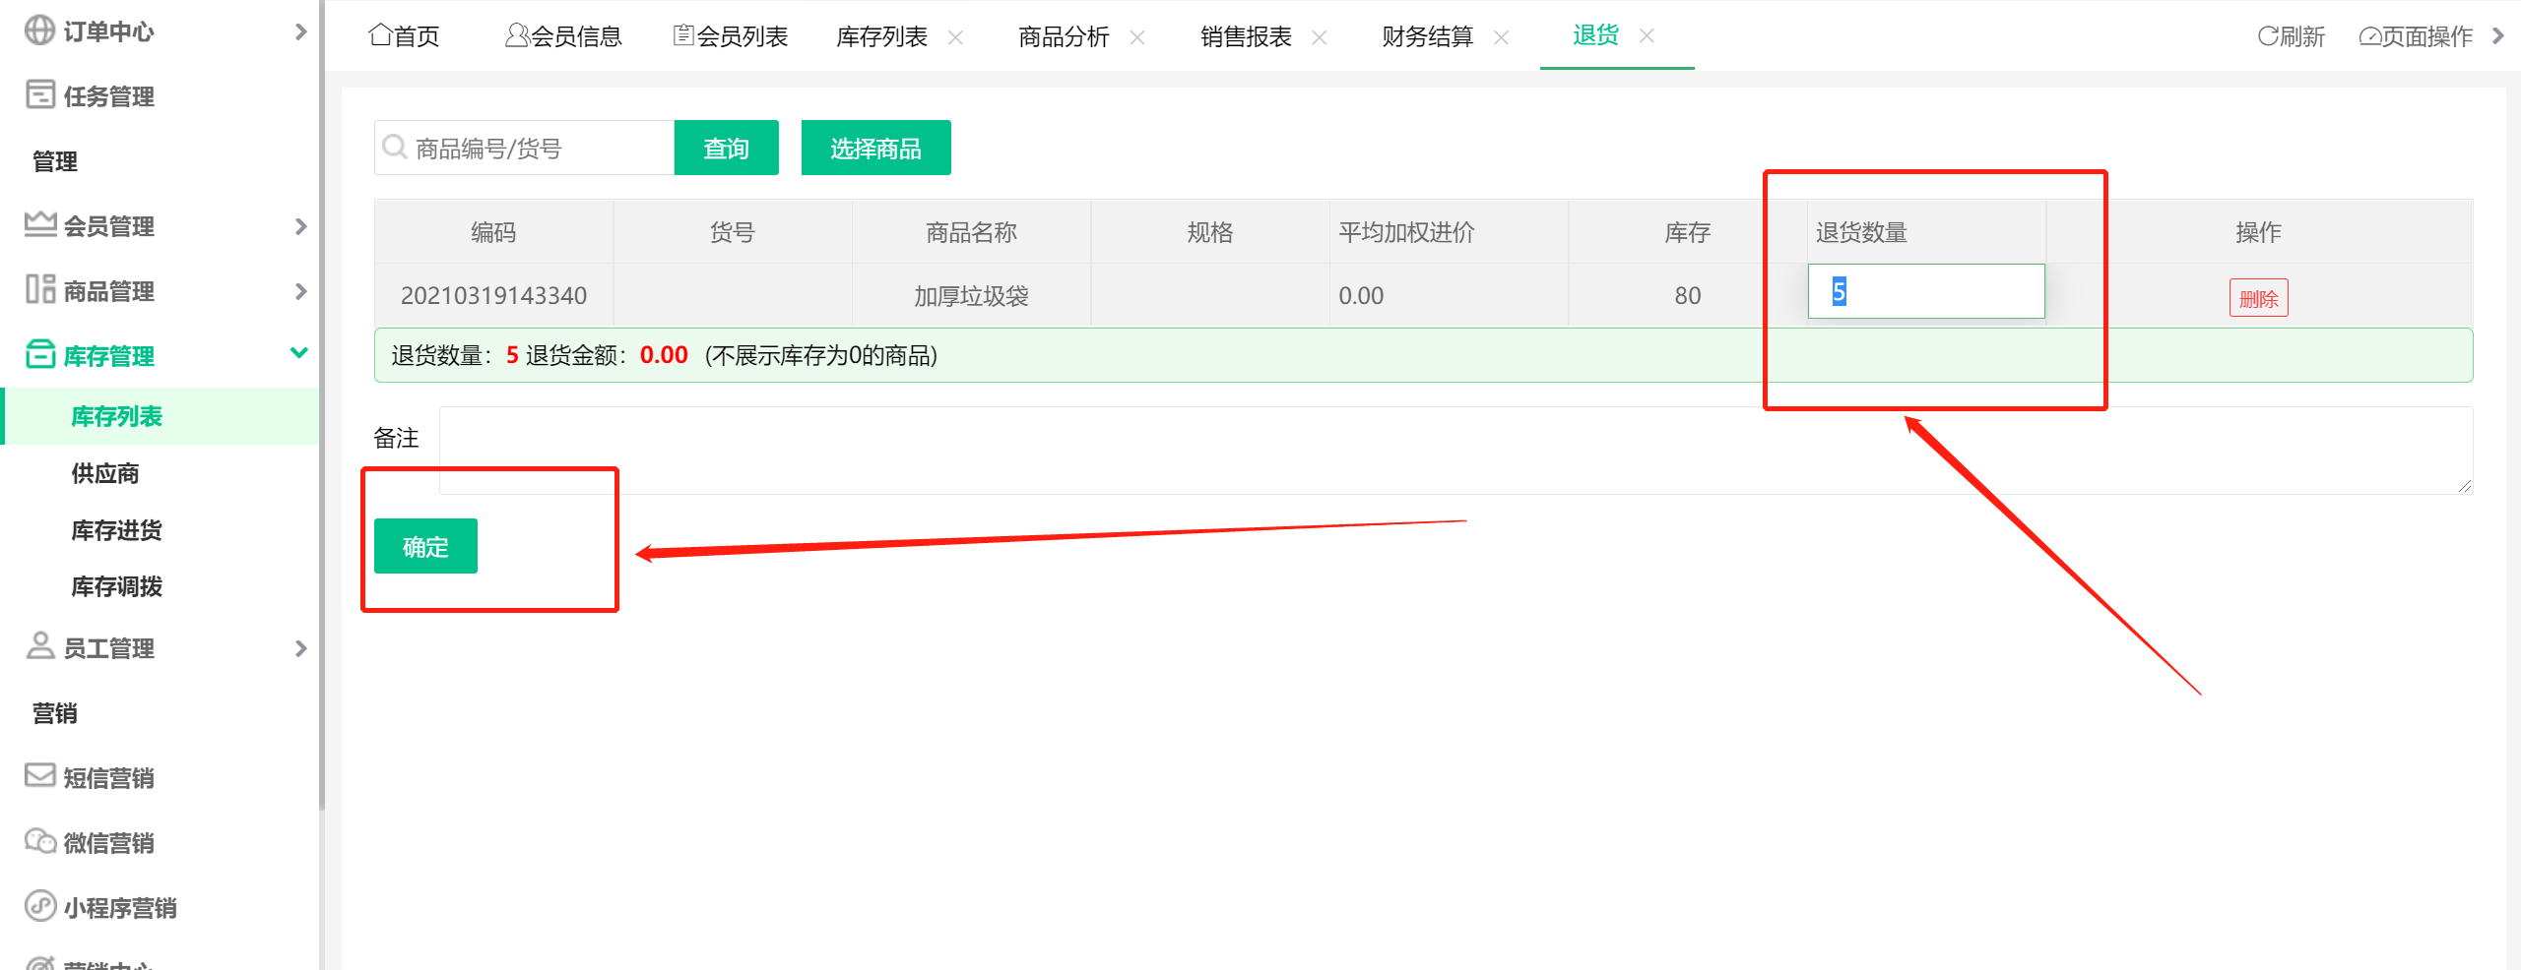Click the 商品管理 sidebar icon
This screenshot has width=2521, height=970.
39,290
